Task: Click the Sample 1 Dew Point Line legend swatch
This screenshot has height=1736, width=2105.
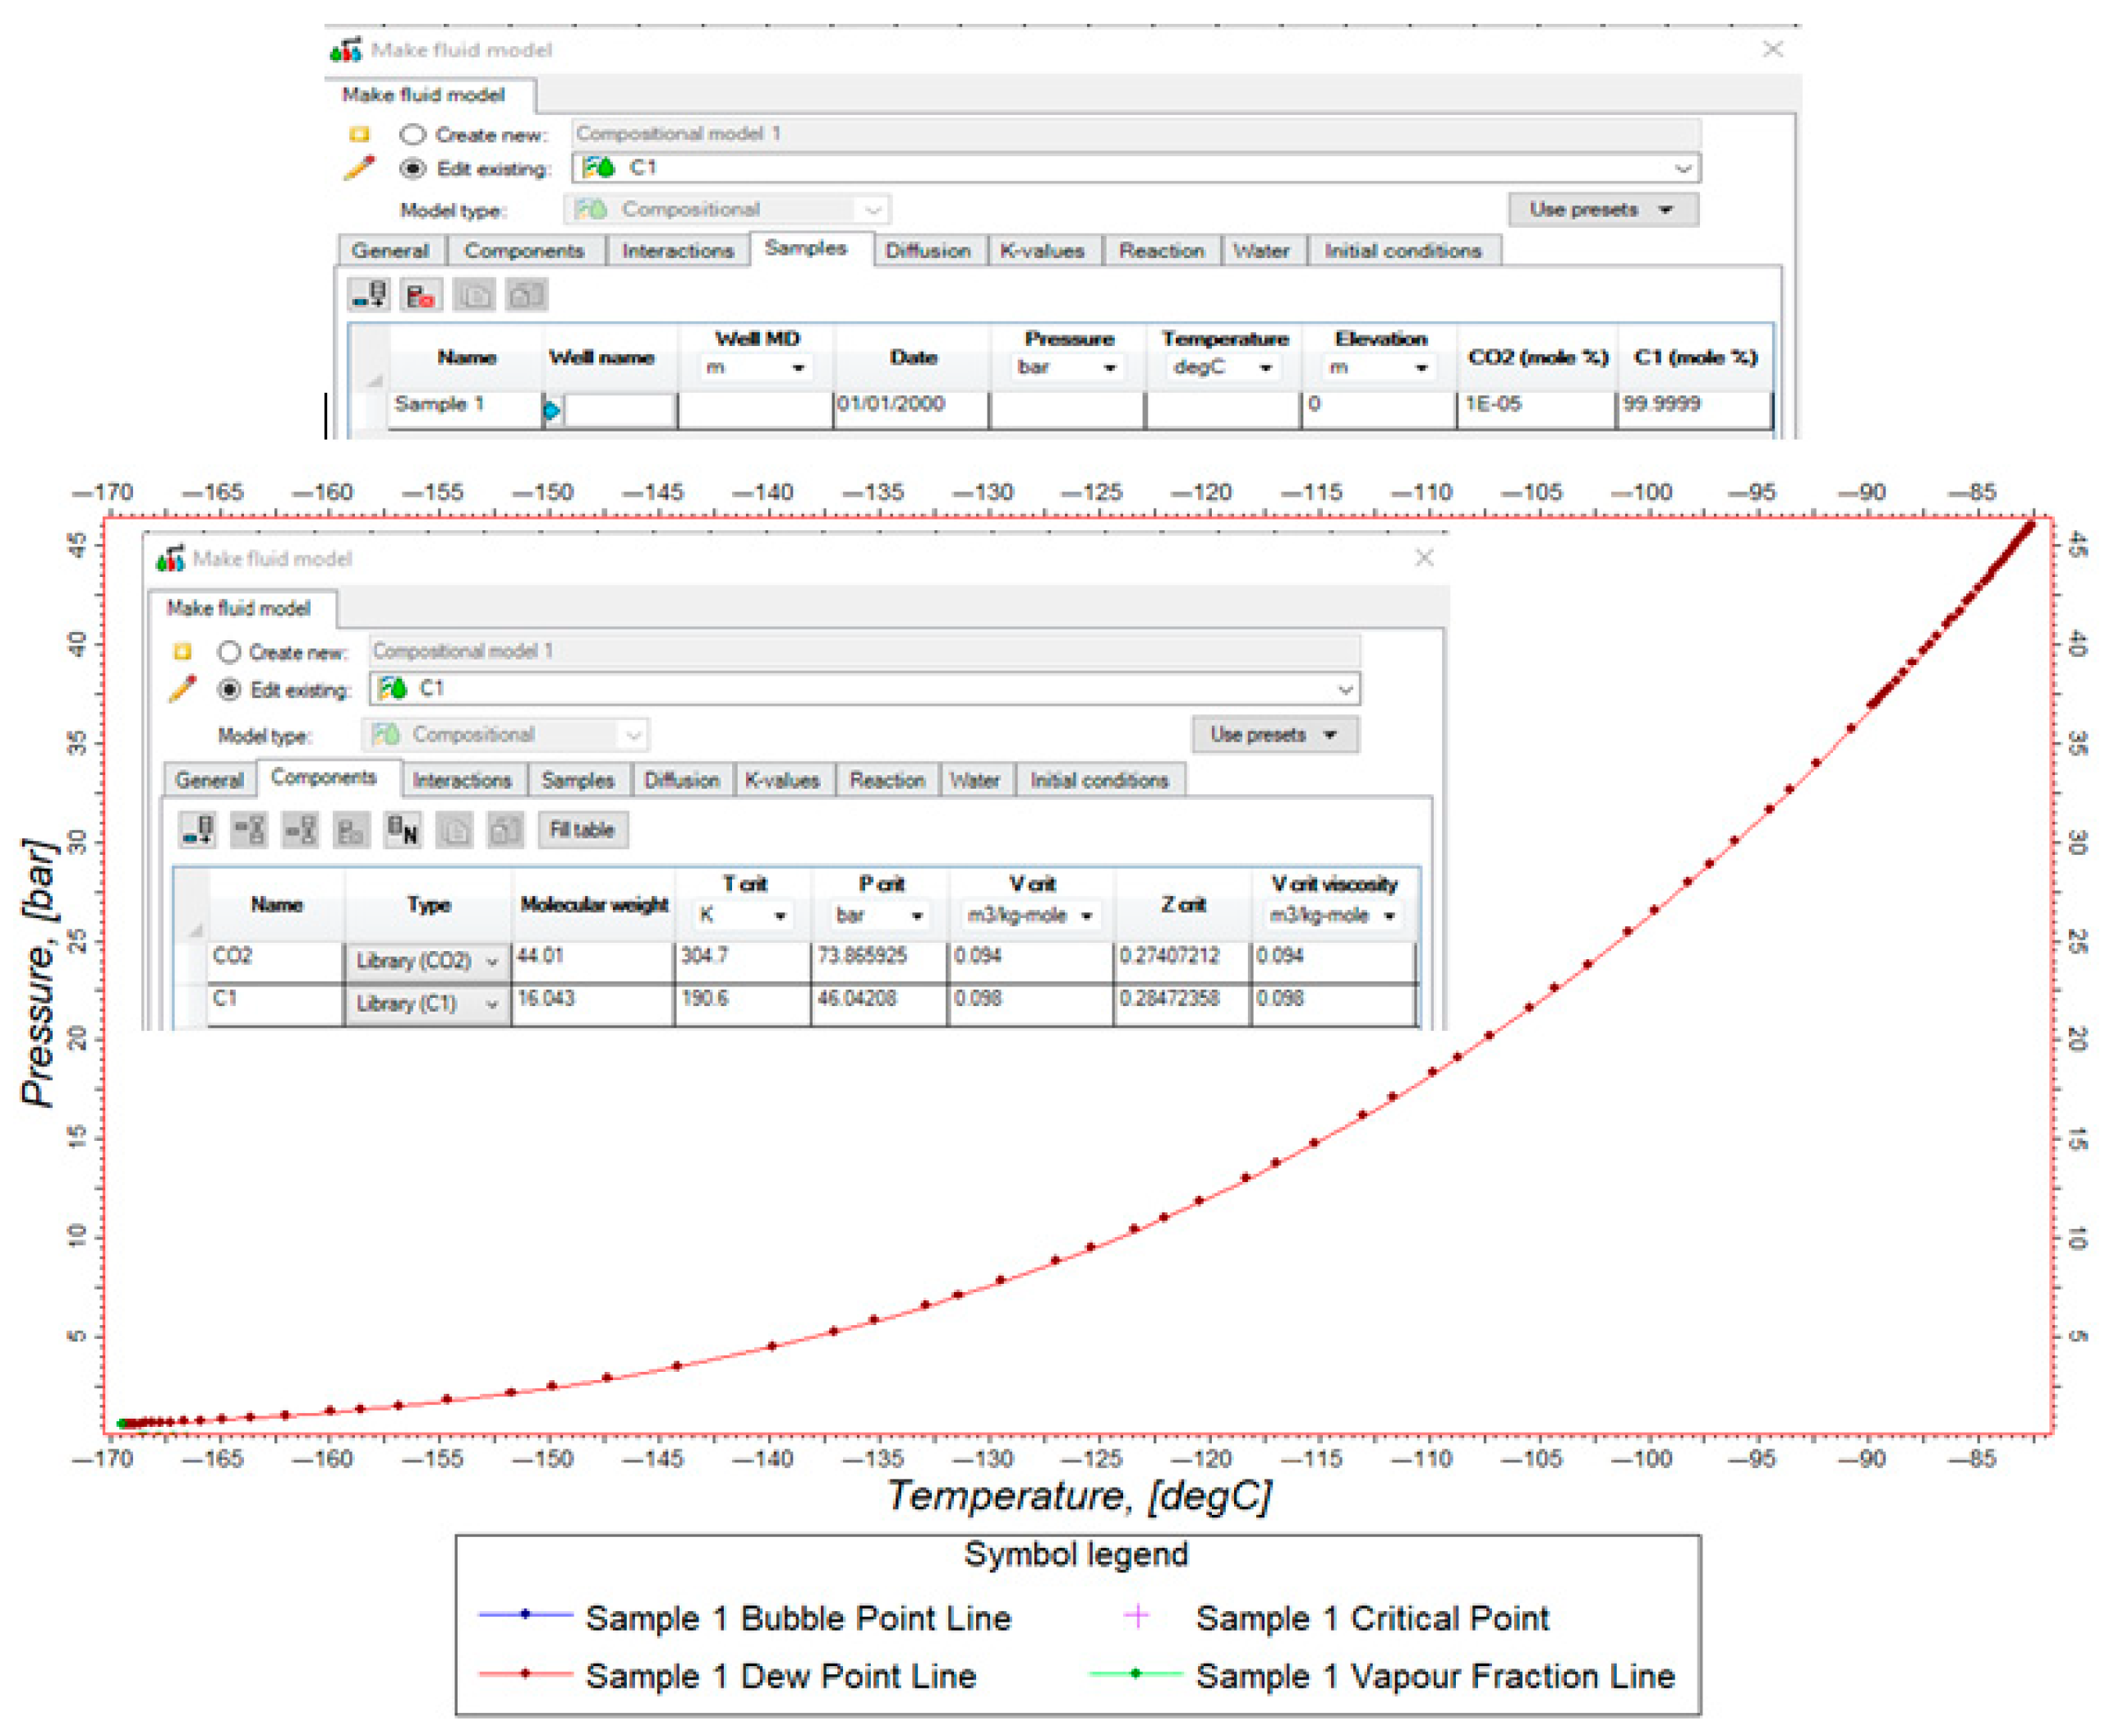Action: [x=525, y=1673]
